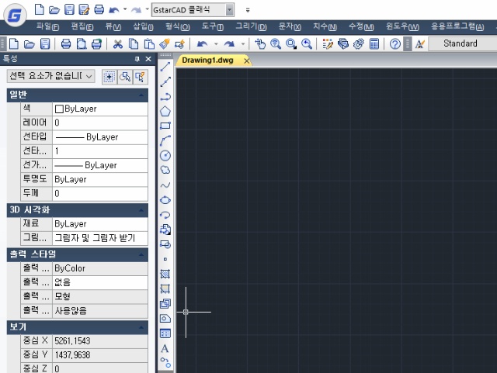Select the Polygon draw tool
Image resolution: width=497 pixels, height=373 pixels.
click(165, 111)
